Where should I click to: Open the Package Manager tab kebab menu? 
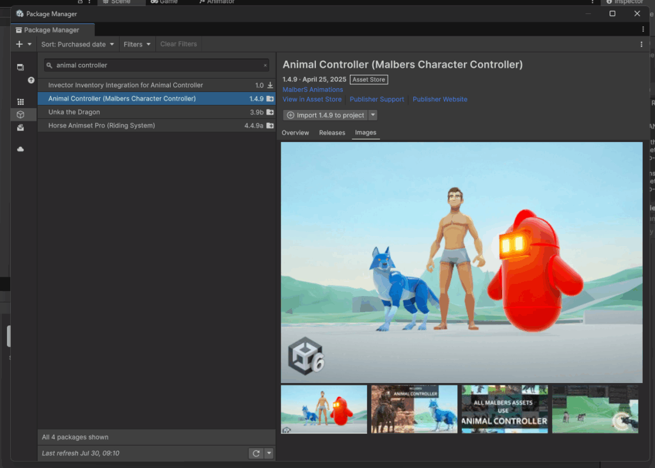[643, 29]
